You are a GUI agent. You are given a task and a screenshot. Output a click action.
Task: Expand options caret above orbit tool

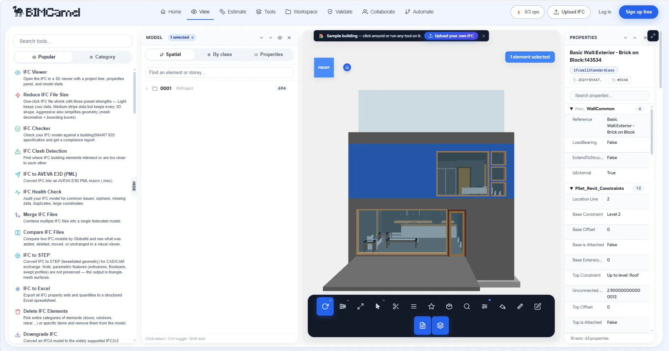(x=330, y=300)
